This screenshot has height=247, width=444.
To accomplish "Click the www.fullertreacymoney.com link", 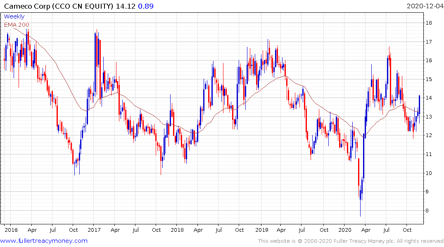I will [44, 241].
